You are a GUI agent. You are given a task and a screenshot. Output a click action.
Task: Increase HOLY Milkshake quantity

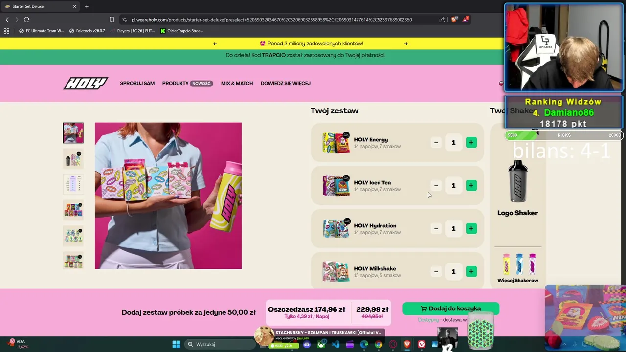(471, 272)
